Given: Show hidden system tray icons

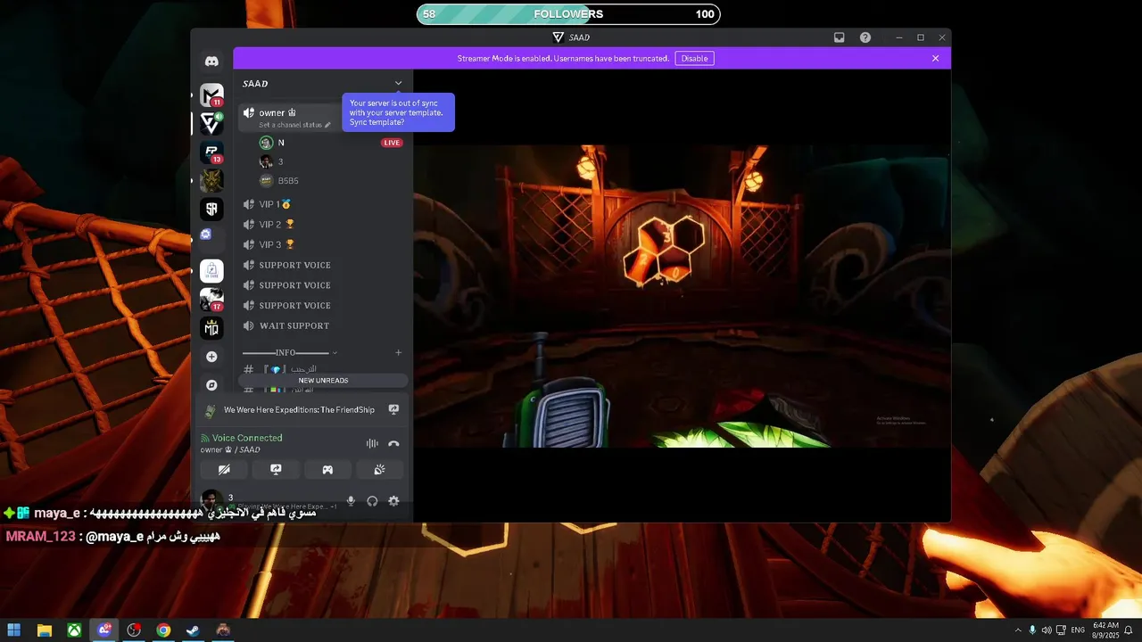Looking at the screenshot, I should (x=1018, y=630).
